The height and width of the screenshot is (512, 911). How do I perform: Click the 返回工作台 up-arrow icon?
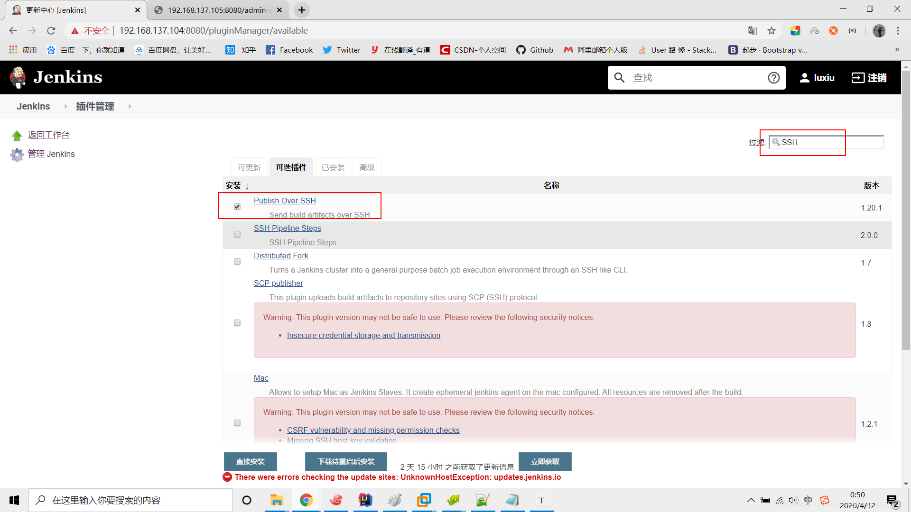(17, 136)
